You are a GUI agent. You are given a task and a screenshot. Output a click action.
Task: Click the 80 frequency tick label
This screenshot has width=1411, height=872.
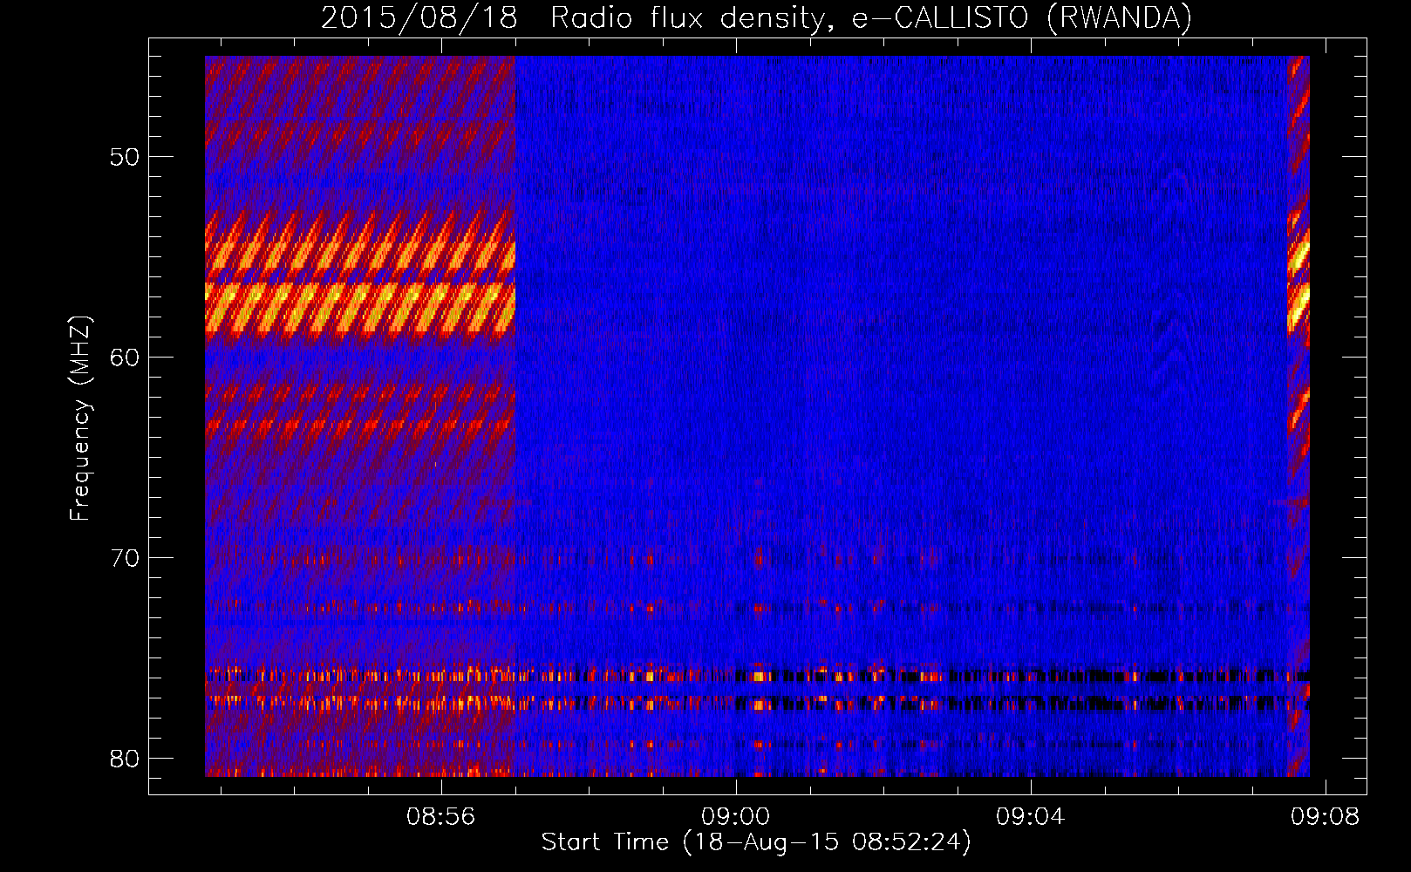pos(125,759)
